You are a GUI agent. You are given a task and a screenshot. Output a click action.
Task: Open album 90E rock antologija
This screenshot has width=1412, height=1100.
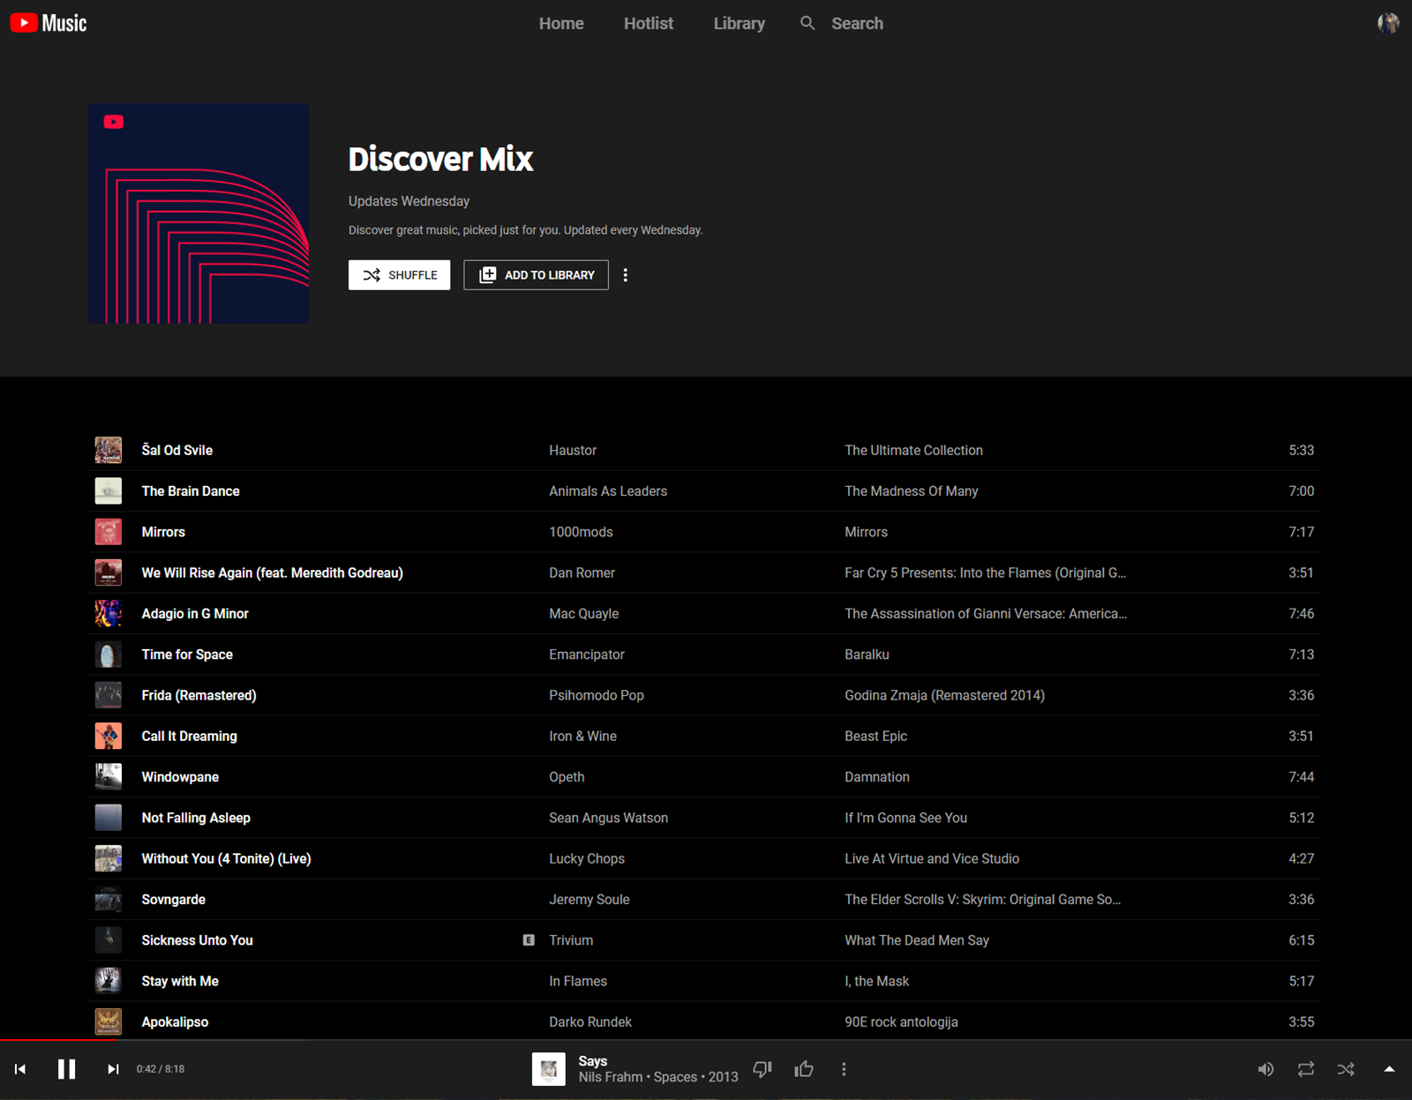pos(901,1021)
